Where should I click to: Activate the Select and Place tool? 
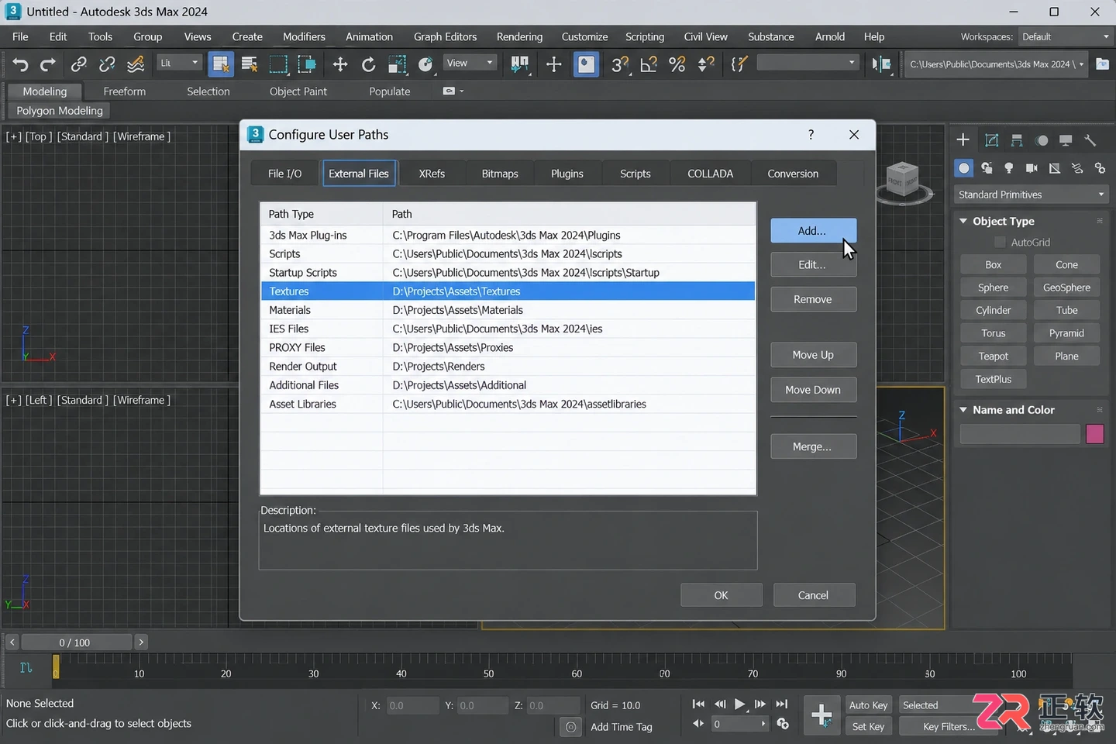tap(425, 64)
